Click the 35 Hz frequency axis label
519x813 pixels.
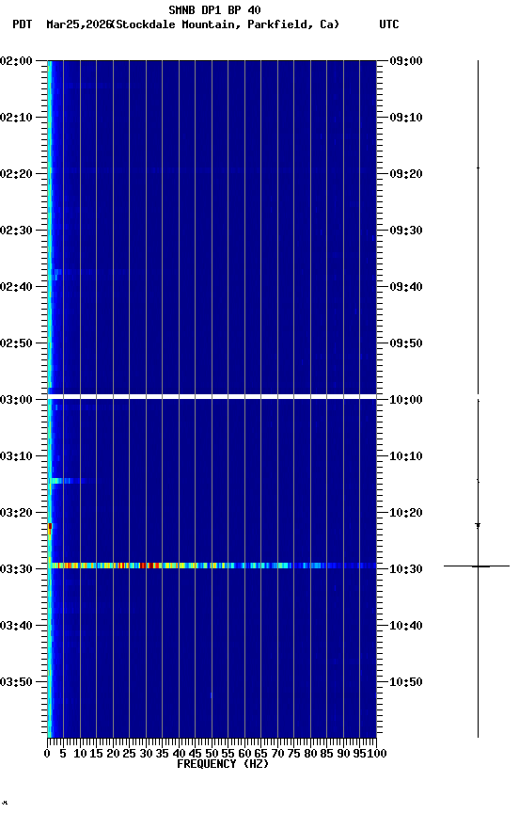click(x=163, y=754)
